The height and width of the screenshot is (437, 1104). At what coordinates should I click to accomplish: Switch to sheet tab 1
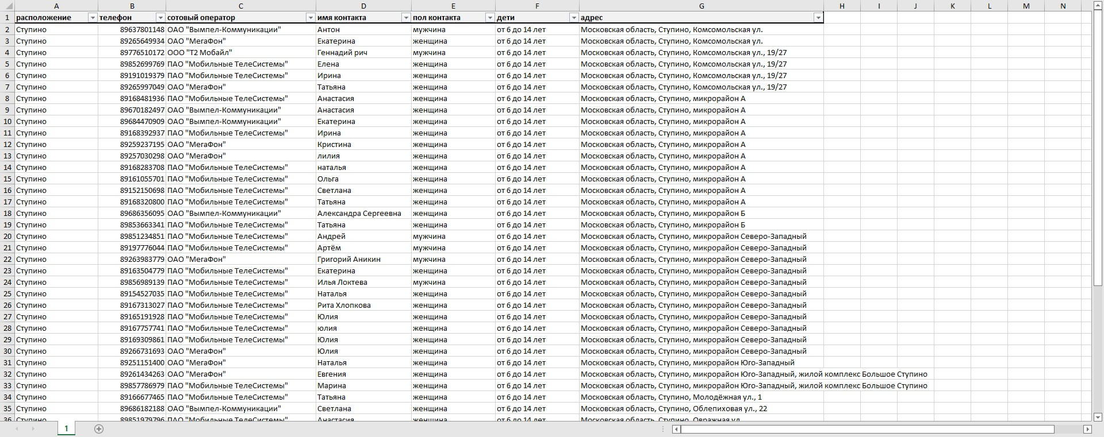pyautogui.click(x=66, y=428)
